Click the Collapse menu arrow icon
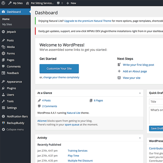Screen dimensions: 163x163 pos(3,129)
